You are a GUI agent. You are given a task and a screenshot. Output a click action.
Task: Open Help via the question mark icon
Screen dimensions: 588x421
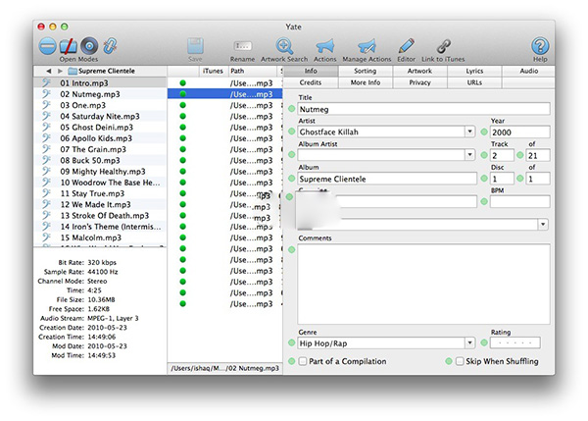(x=540, y=45)
